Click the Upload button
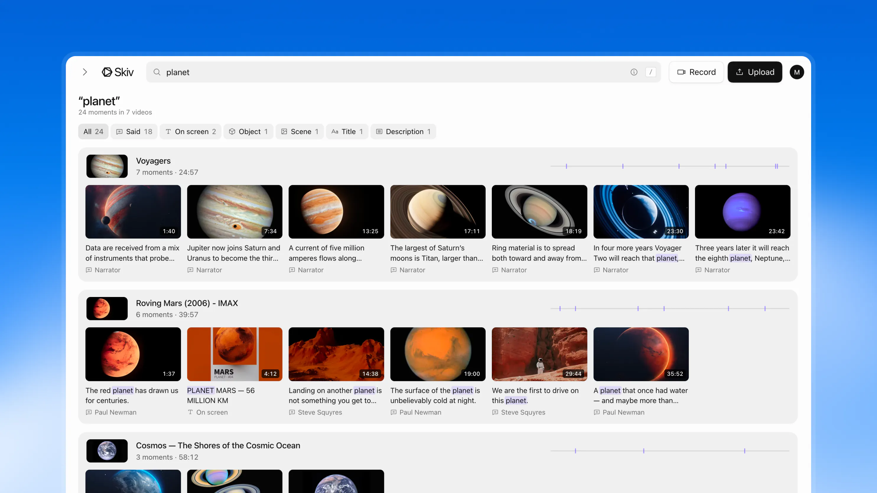 [x=755, y=72]
